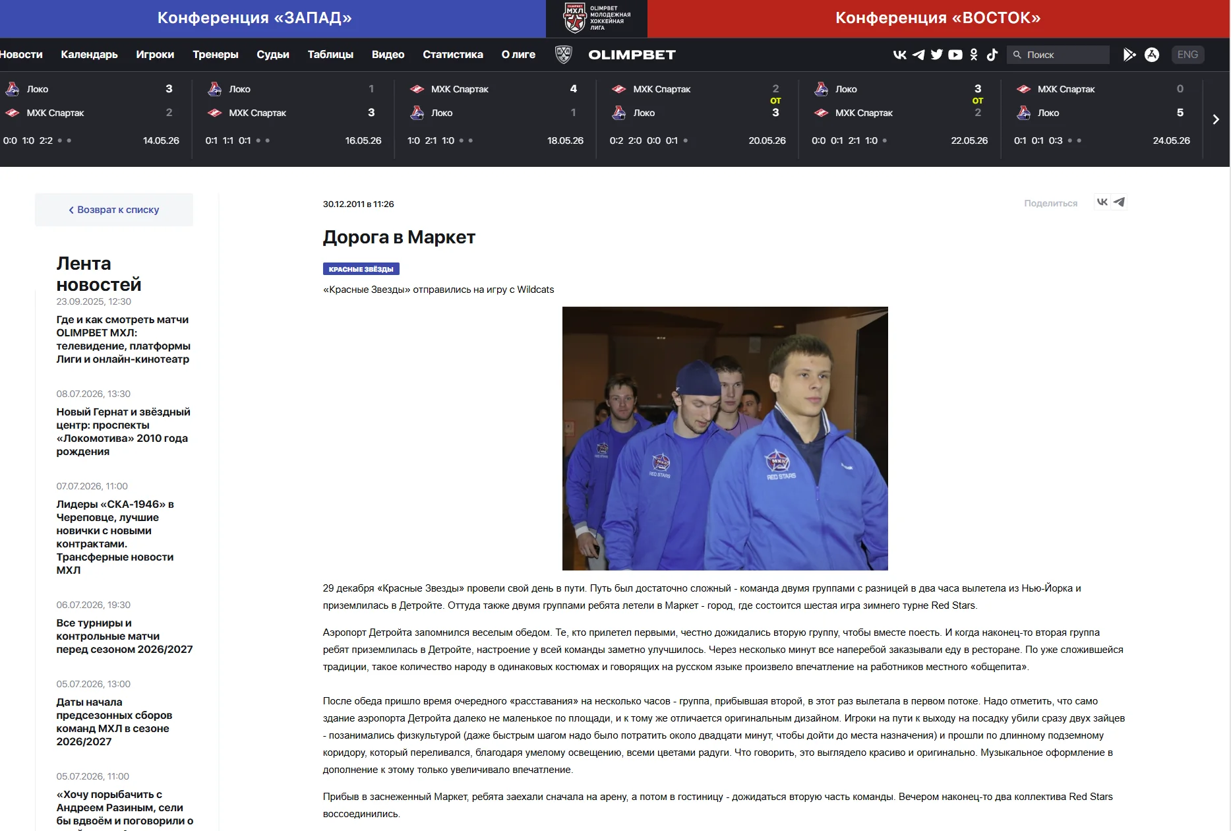This screenshot has height=831, width=1231.
Task: Open news Все турниры и контрольные матчи
Action: (125, 636)
